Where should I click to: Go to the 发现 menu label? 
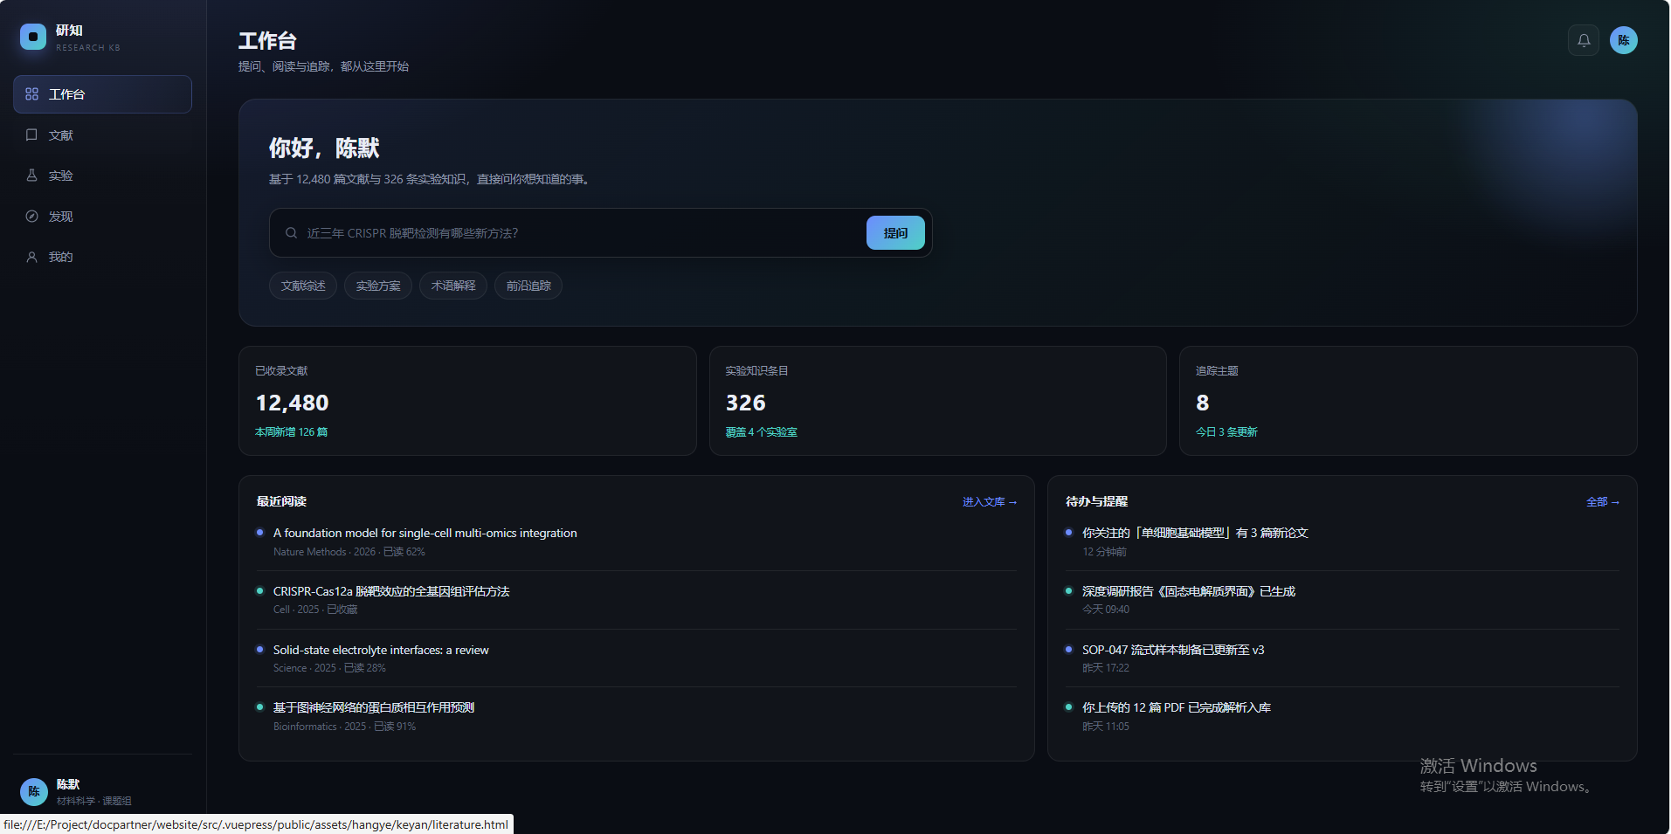click(x=61, y=217)
